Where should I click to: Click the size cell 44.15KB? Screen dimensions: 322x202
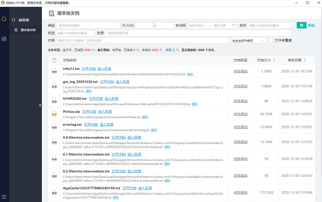pos(266,114)
